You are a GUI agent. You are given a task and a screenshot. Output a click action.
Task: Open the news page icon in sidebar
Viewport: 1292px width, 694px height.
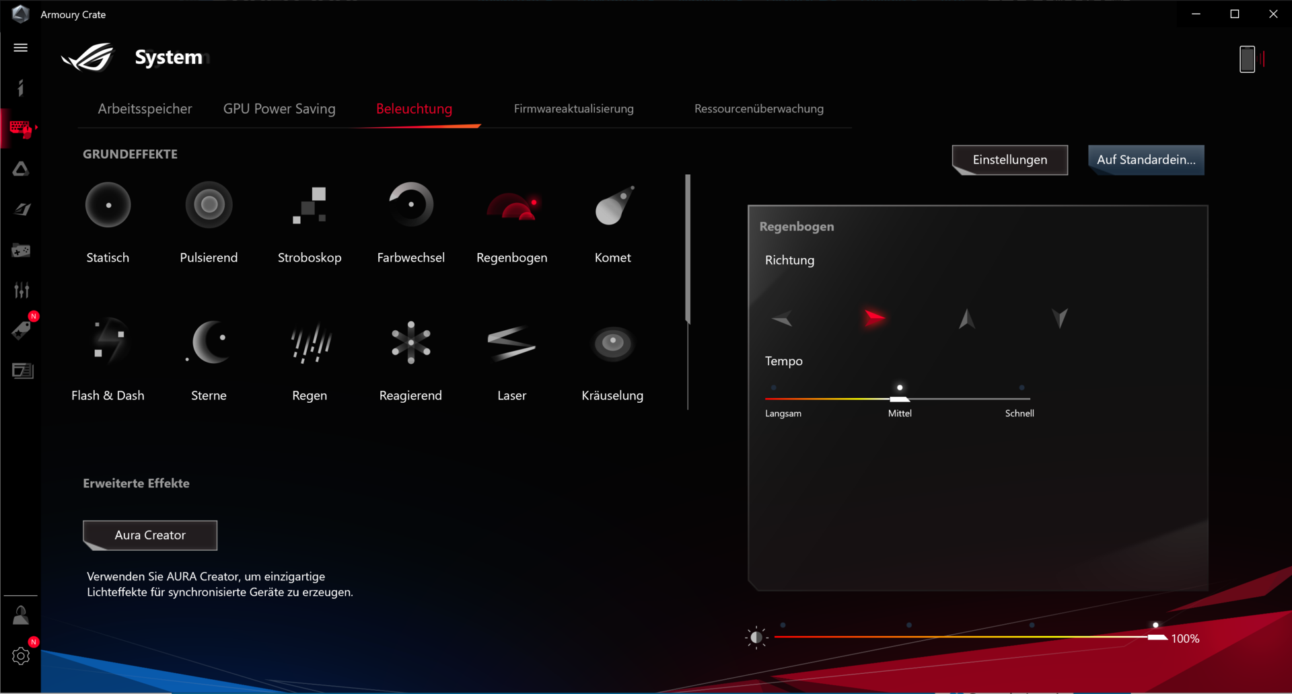(x=22, y=371)
